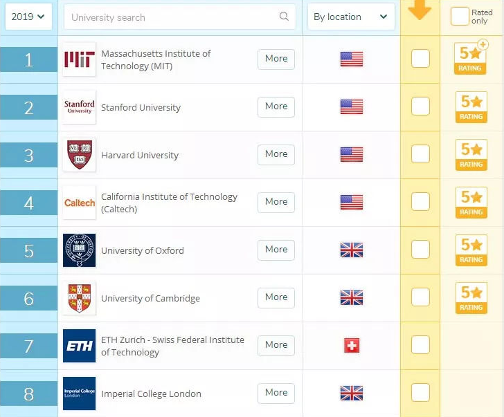The image size is (504, 417).
Task: Tick the compare checkbox for University of Oxford
Action: pos(420,250)
